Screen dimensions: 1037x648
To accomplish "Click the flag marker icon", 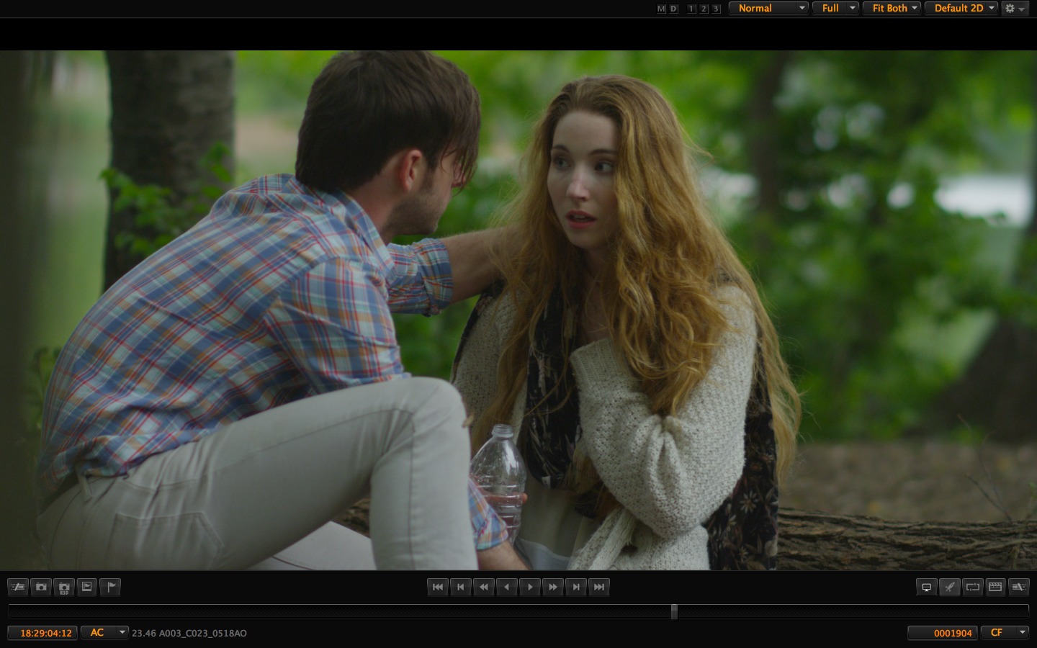I will click(x=111, y=588).
